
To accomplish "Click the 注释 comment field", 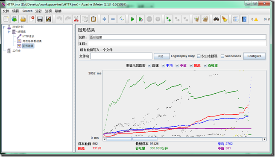I will (177, 44).
